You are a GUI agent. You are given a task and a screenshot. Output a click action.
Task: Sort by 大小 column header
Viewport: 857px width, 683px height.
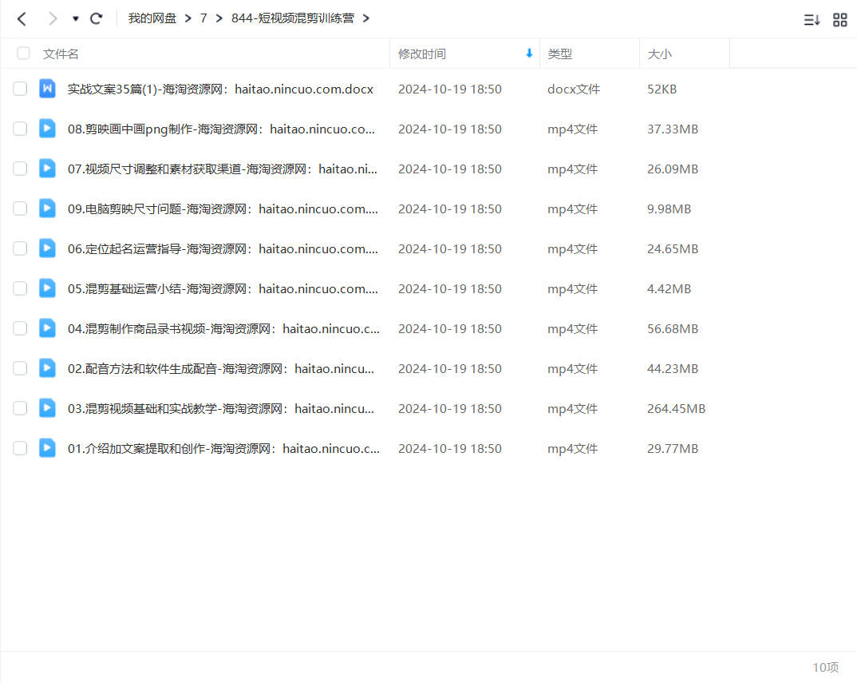(659, 54)
